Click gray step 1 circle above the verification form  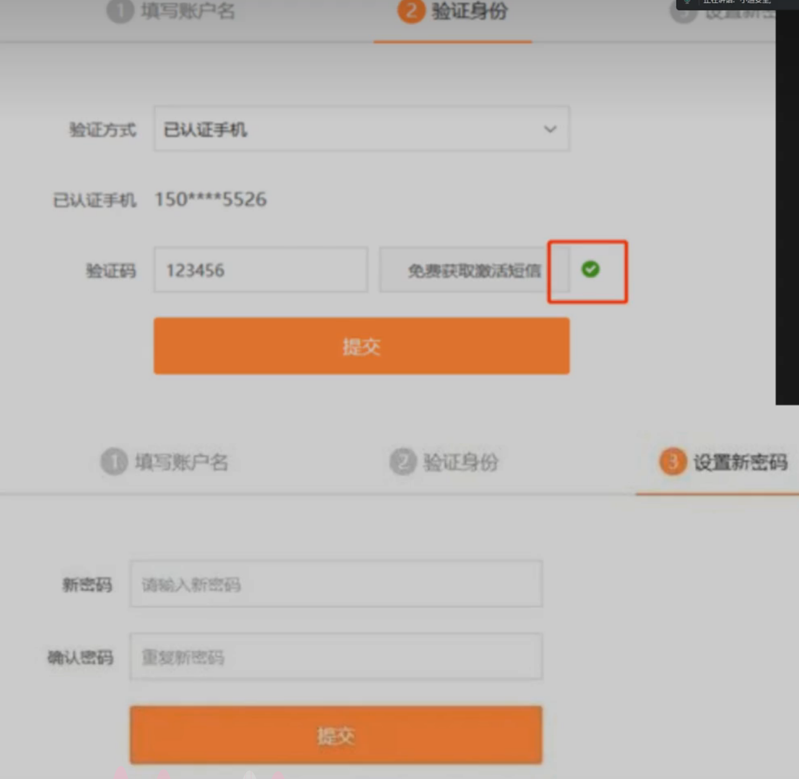coord(119,11)
